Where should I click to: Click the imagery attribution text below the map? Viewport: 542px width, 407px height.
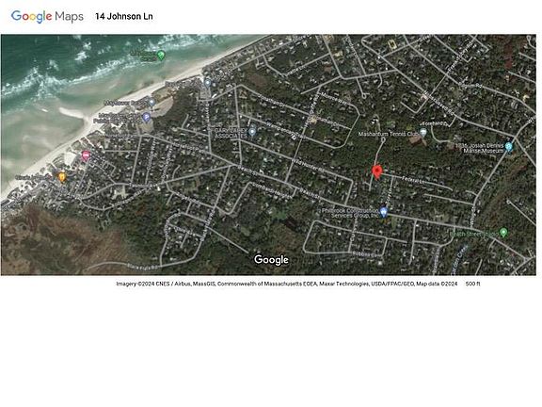tap(287, 284)
